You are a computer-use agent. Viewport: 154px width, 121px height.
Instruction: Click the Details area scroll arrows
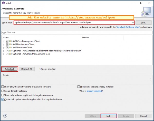click(150, 79)
